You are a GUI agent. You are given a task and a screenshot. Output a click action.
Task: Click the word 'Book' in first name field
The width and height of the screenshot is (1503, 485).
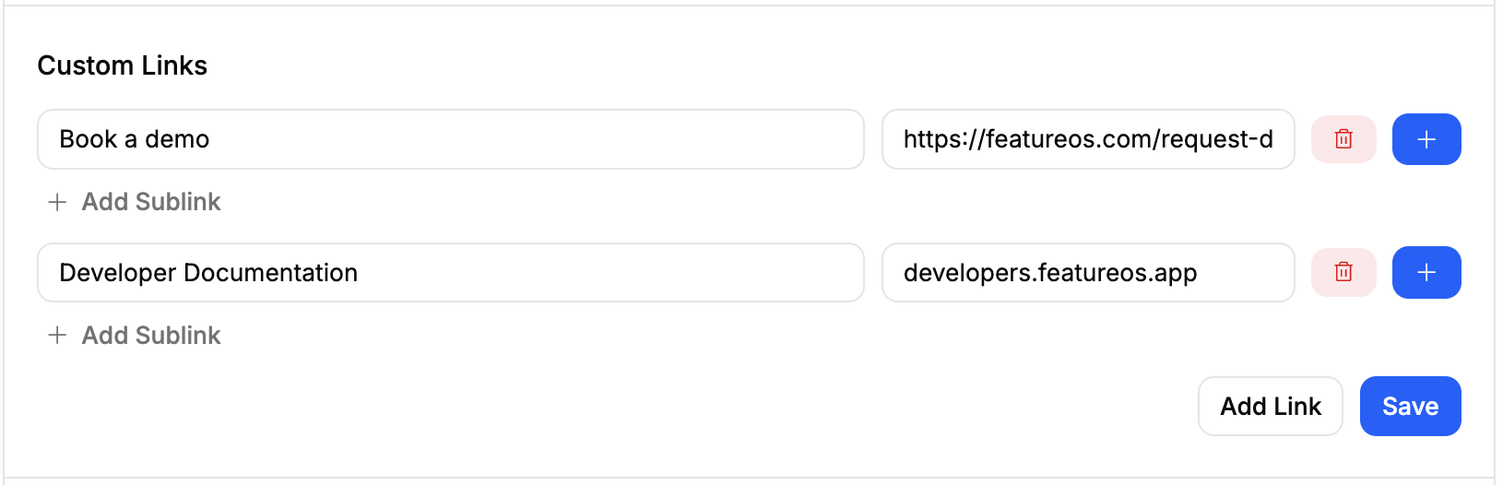89,139
